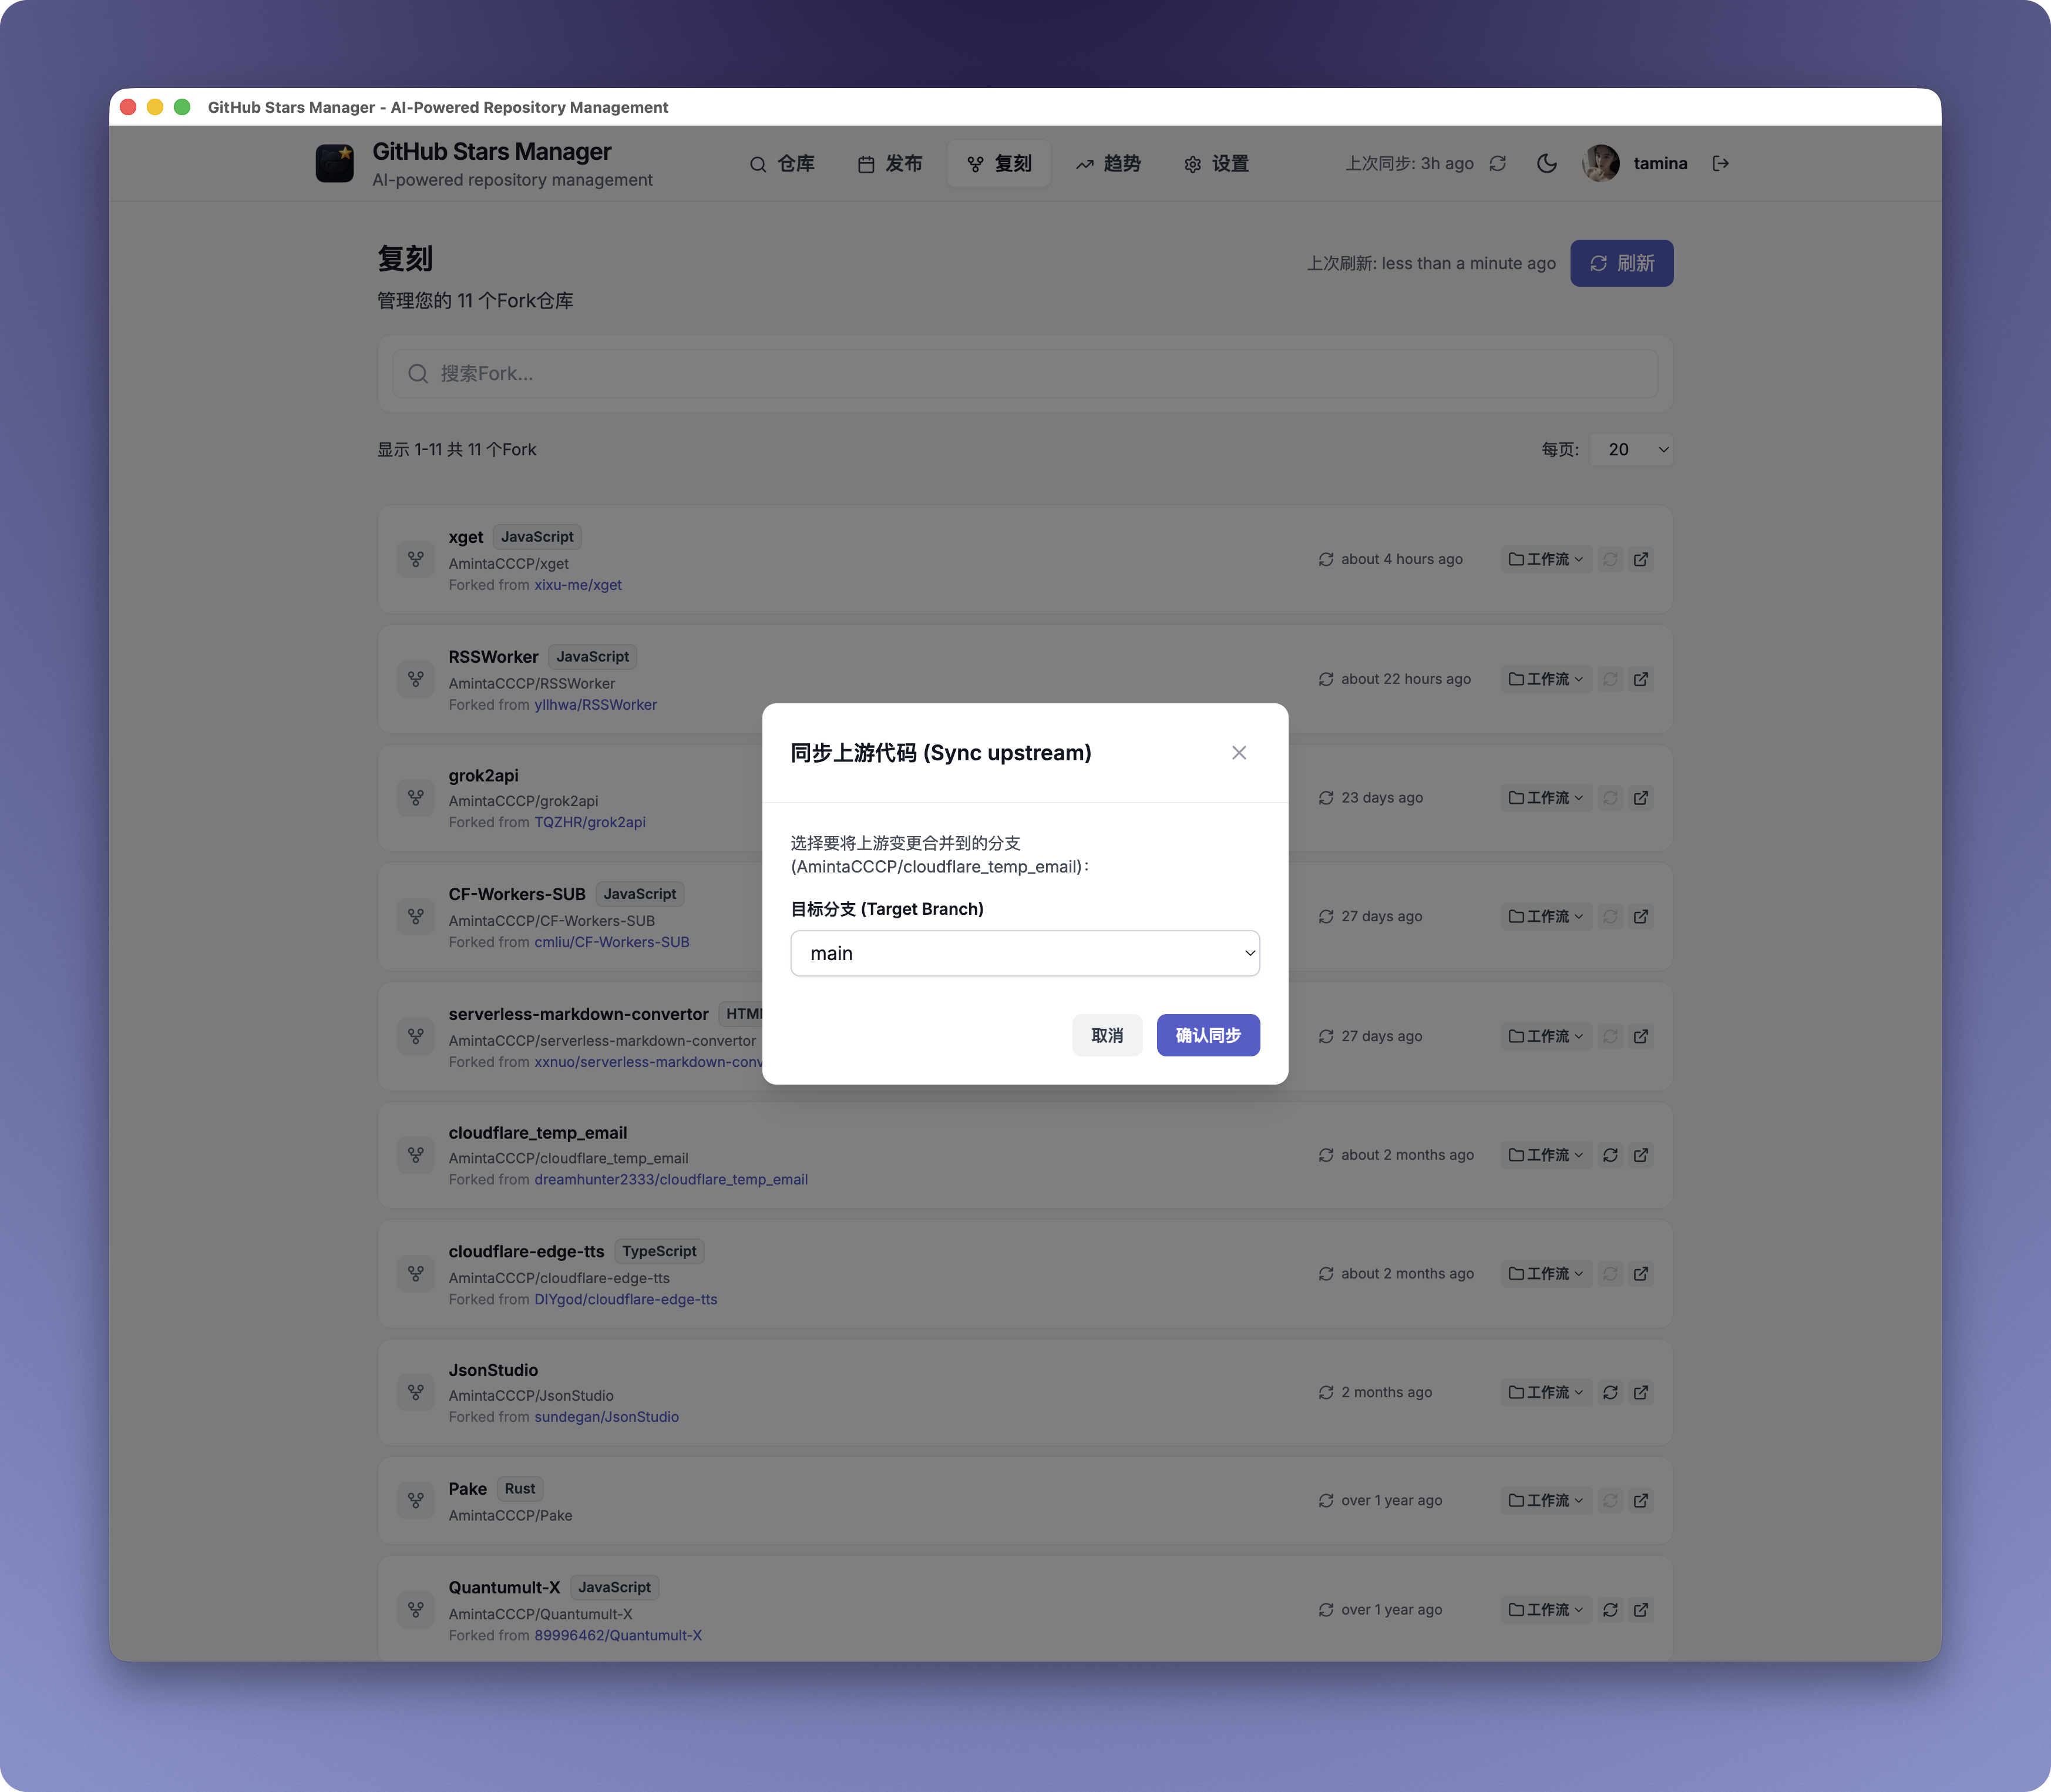The width and height of the screenshot is (2051, 1792).
Task: Toggle dark mode with moon icon
Action: [x=1546, y=164]
